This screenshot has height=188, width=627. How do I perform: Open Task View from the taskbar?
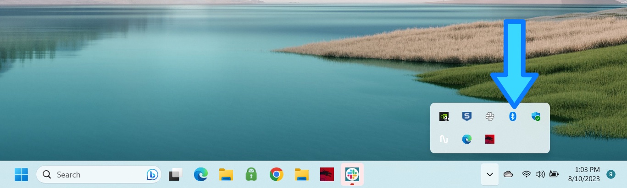pyautogui.click(x=176, y=174)
